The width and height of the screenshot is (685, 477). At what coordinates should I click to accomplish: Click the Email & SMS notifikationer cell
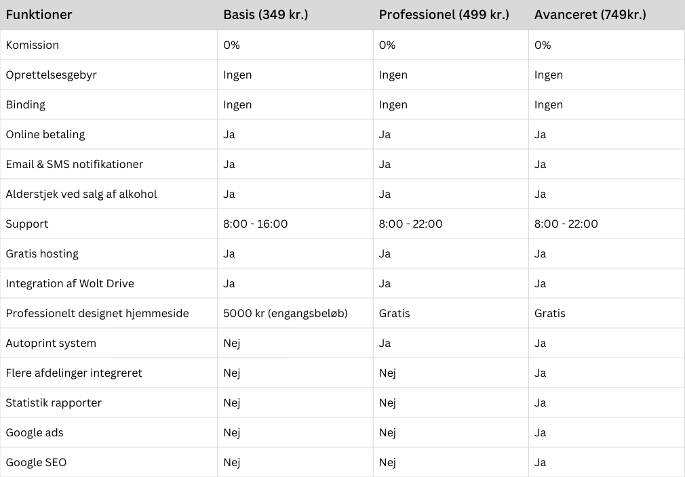click(x=75, y=164)
